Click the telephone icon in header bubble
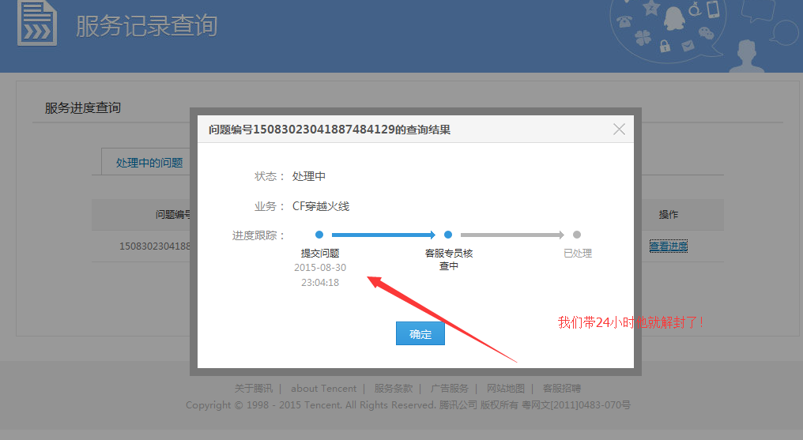This screenshot has height=440, width=803. point(624,21)
